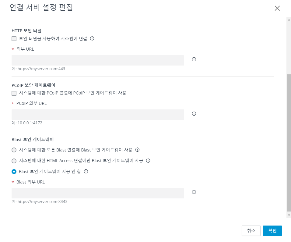Select Blast gateway for all Blast connections
The image size is (291, 242).
[14, 150]
